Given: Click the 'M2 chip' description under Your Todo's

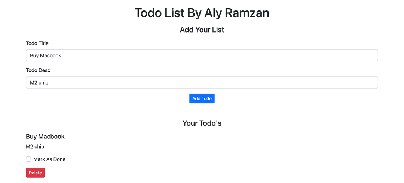Looking at the screenshot, I should click(35, 146).
